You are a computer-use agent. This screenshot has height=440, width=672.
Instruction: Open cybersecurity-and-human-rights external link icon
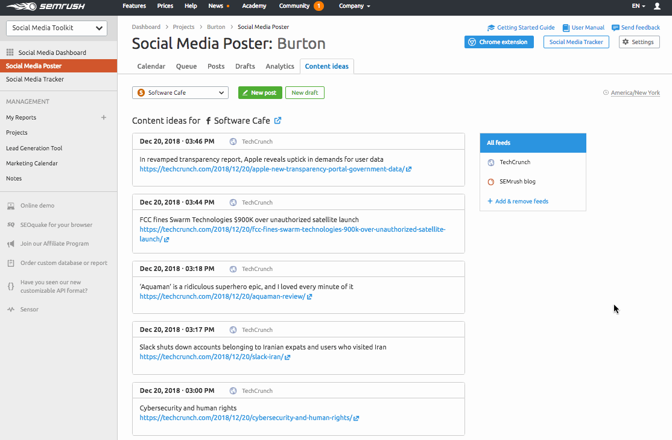356,418
